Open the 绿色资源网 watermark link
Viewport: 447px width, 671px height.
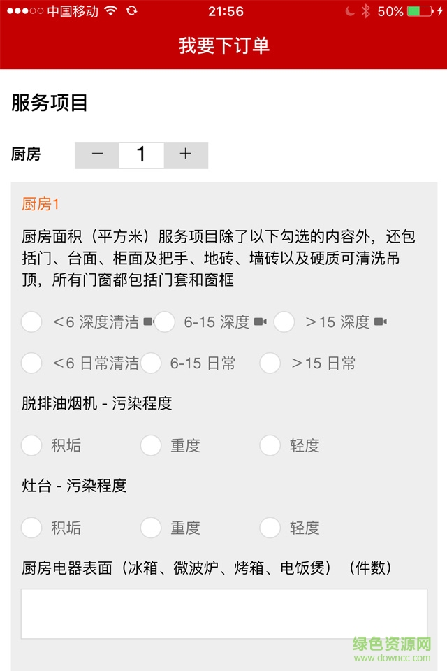coord(390,643)
